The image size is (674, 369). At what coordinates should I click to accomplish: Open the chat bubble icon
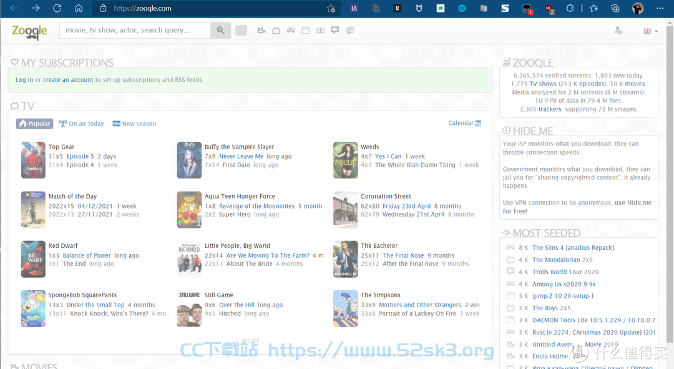tap(335, 30)
